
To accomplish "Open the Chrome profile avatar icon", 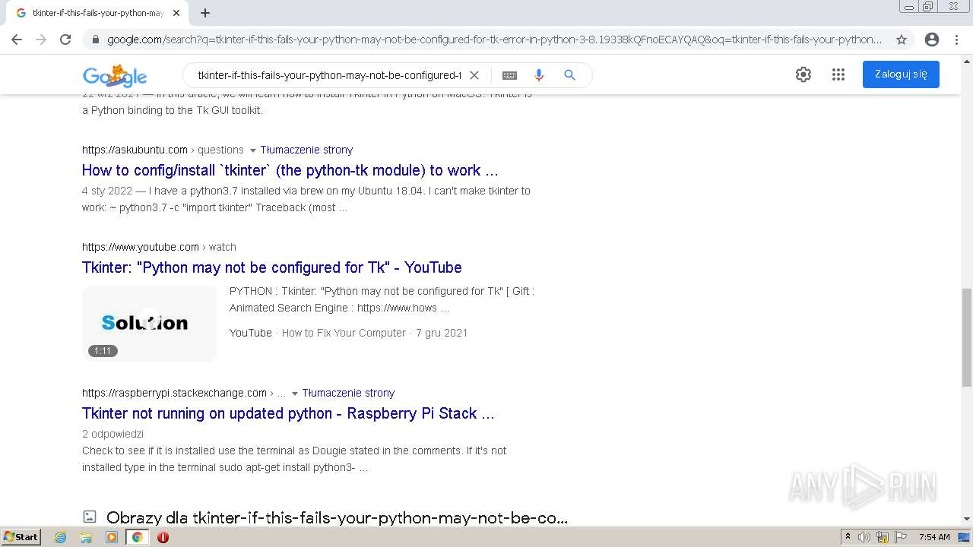I will tap(932, 40).
